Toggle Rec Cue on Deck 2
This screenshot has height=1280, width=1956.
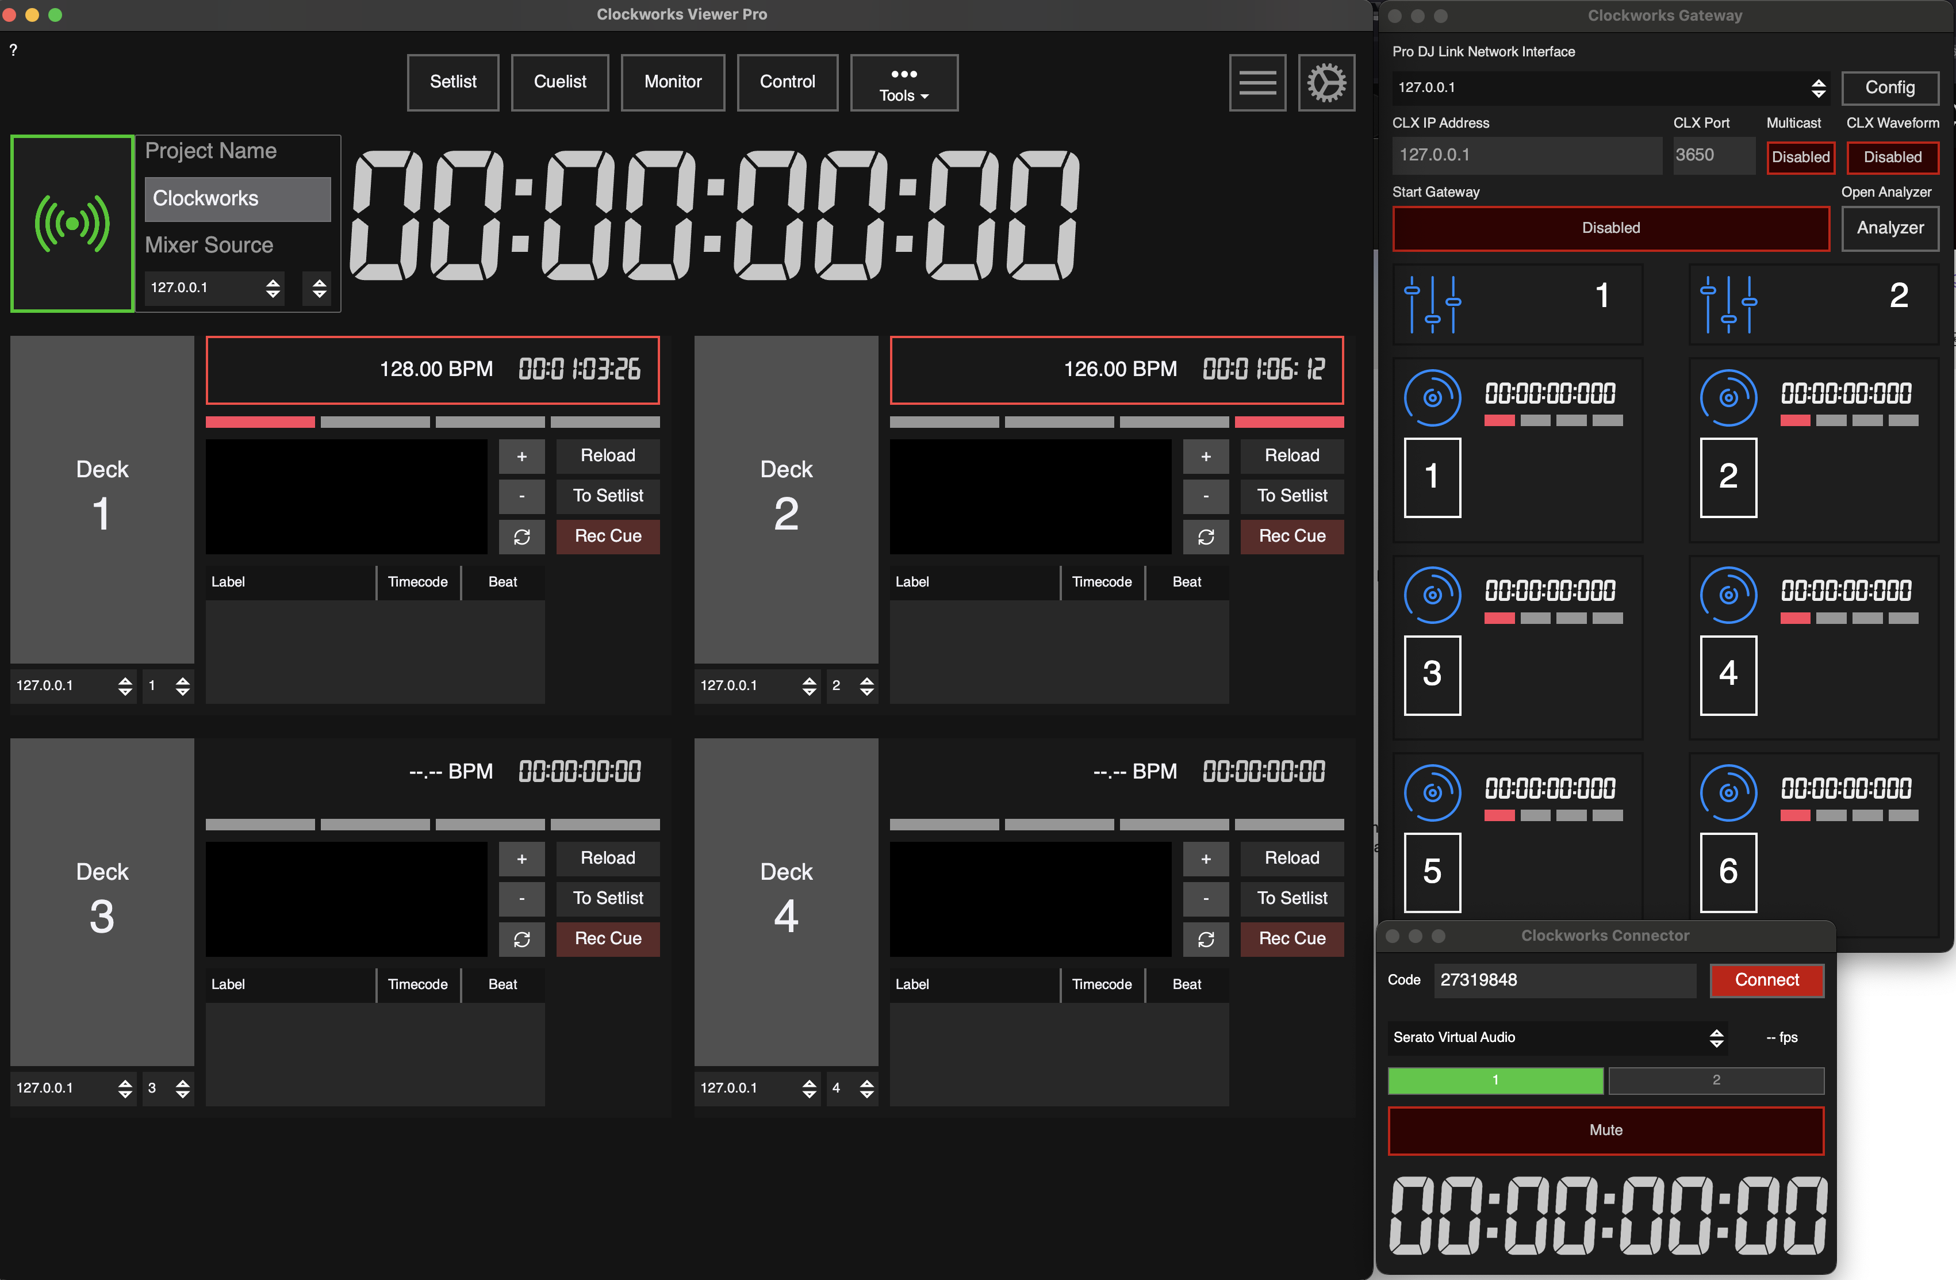click(x=1292, y=536)
